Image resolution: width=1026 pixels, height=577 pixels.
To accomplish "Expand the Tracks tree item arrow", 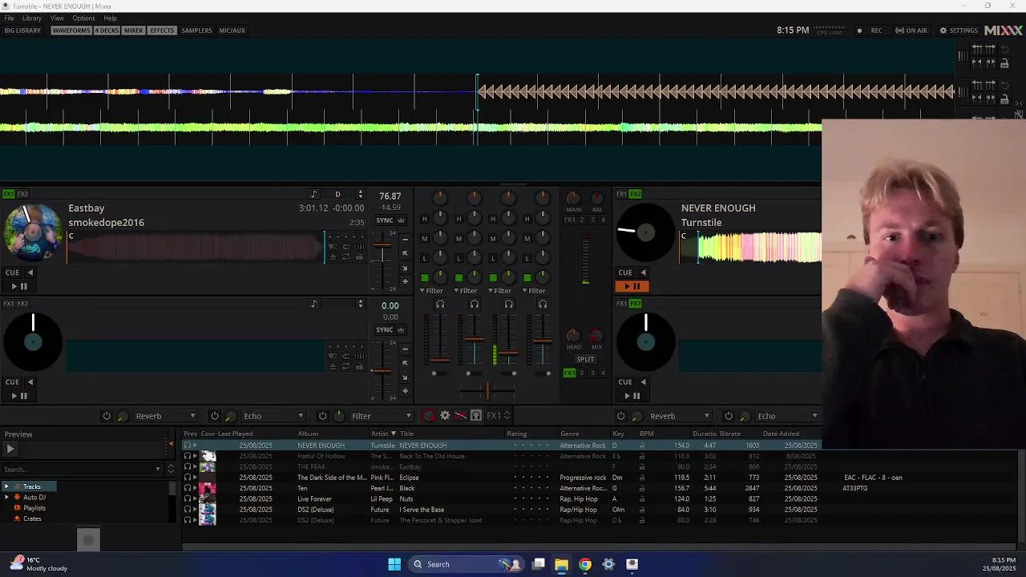I will tap(6, 486).
